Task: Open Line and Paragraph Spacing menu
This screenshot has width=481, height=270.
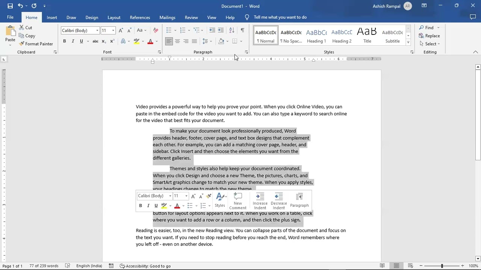Action: [207, 41]
